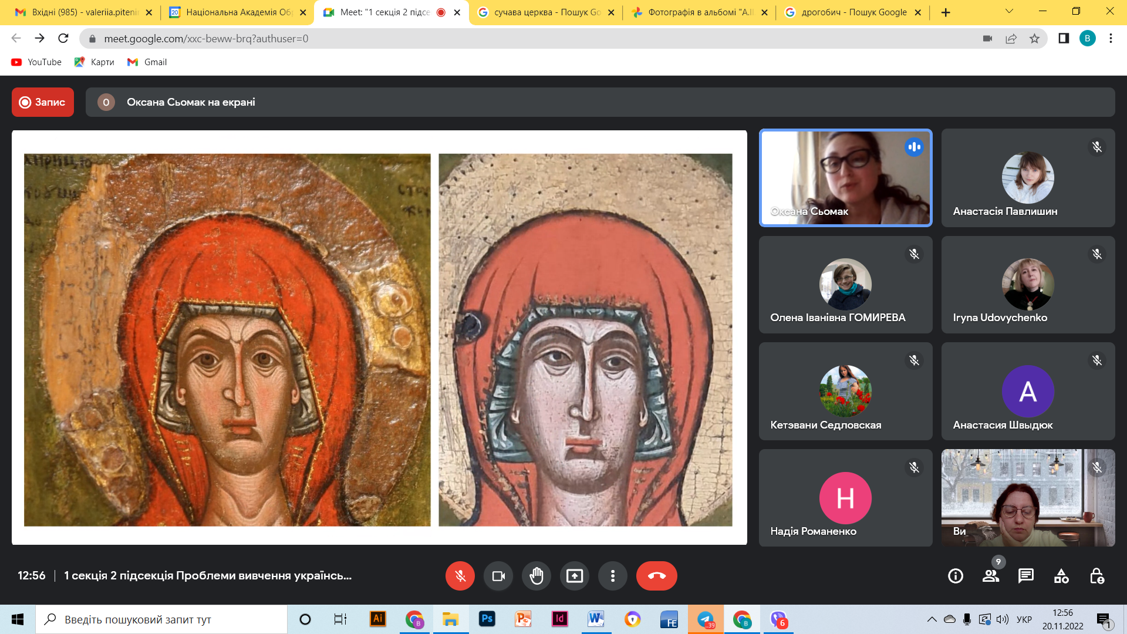Select Iryna Udovychenko participant tile
1127x634 pixels.
[1028, 285]
